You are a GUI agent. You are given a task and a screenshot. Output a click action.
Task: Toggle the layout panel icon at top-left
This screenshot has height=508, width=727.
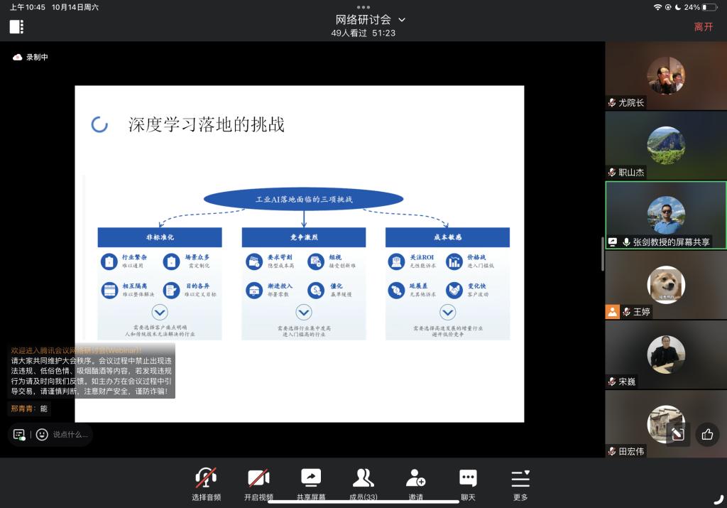pos(16,27)
